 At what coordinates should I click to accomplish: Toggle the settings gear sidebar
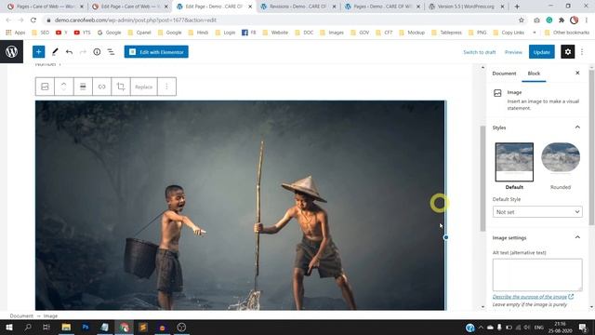pyautogui.click(x=568, y=52)
